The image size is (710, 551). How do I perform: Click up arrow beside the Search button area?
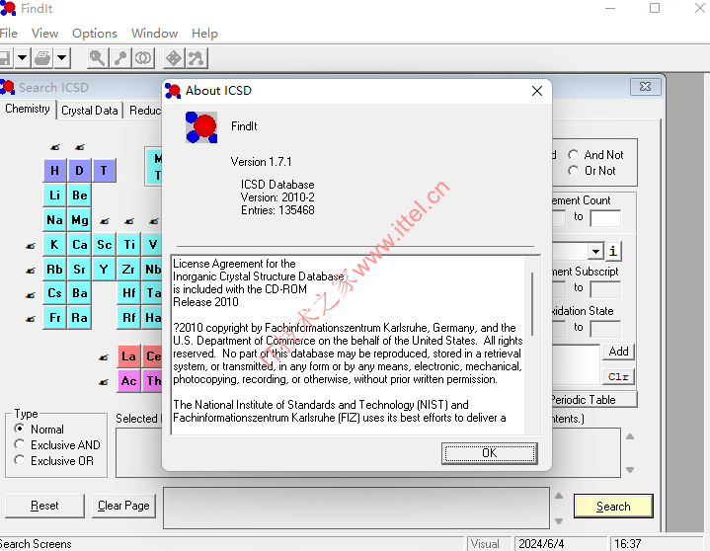(x=559, y=496)
